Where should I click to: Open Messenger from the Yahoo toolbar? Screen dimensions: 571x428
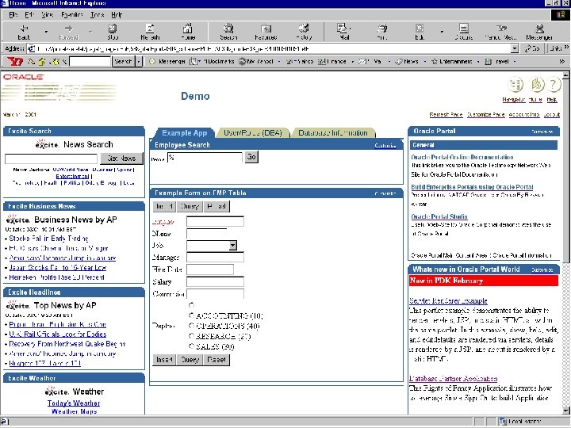click(x=167, y=61)
